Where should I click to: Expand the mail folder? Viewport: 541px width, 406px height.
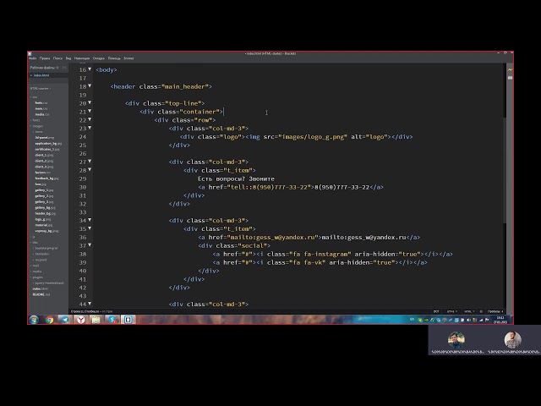coord(36,266)
